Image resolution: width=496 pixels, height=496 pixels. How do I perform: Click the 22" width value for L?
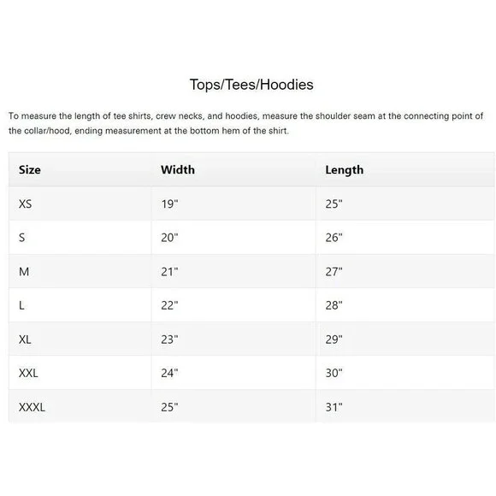coord(169,305)
